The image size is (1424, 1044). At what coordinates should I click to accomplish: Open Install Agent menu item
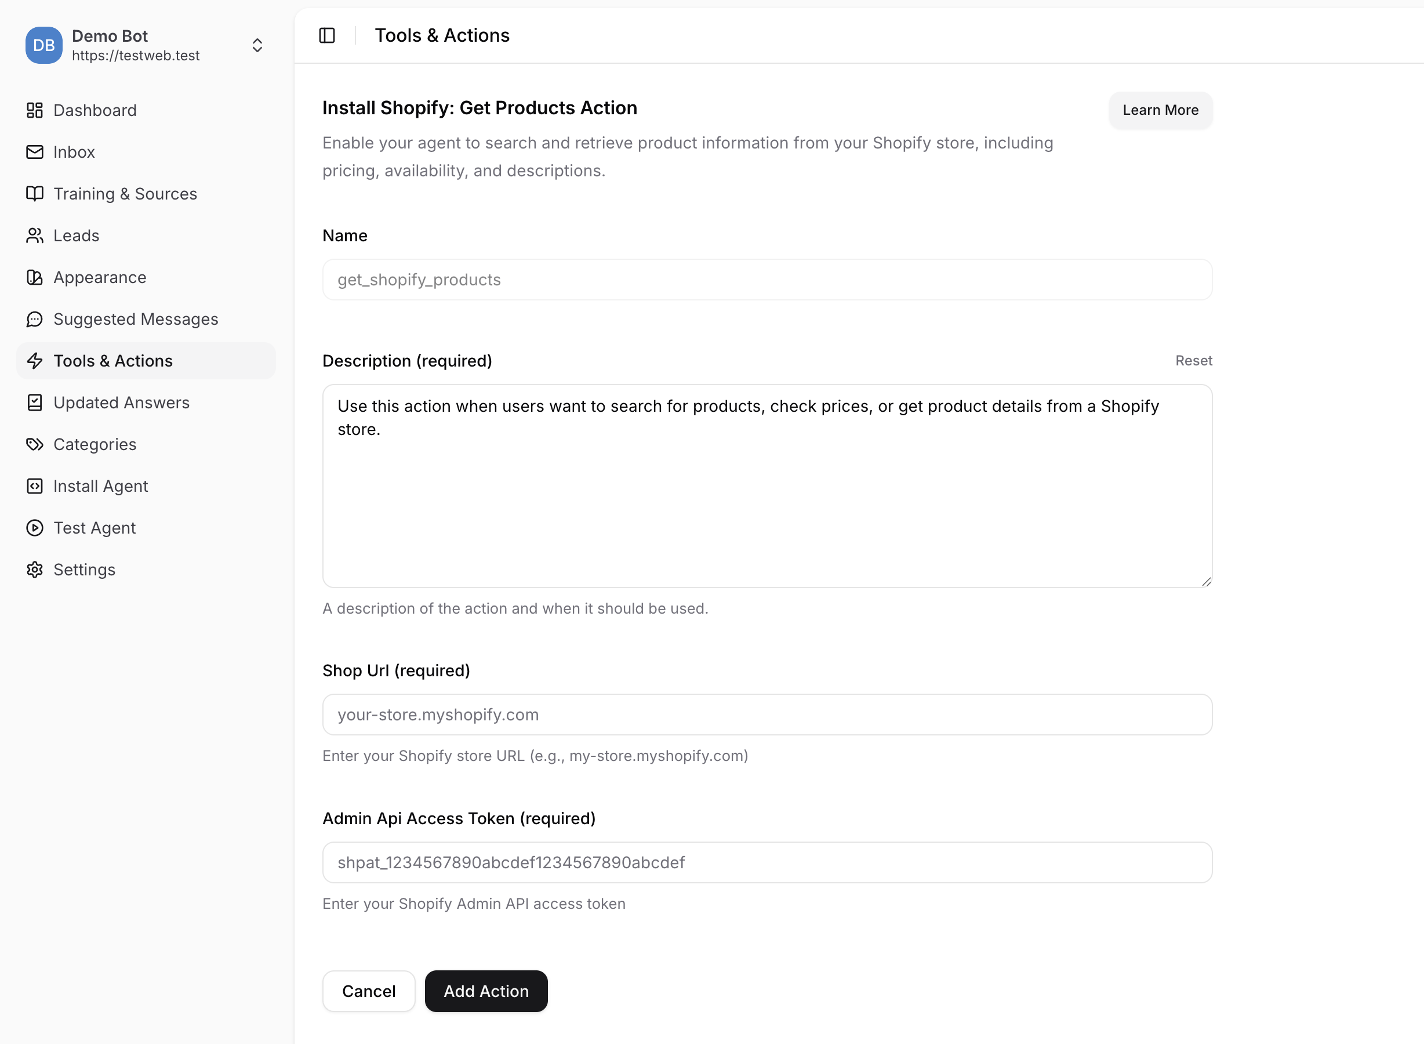pyautogui.click(x=100, y=486)
